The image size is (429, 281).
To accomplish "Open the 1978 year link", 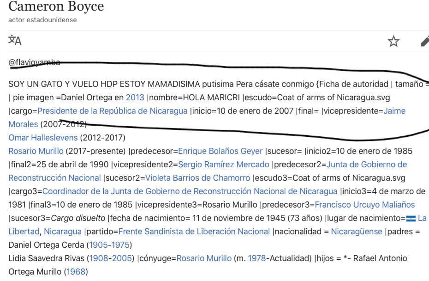I will 257,258.
